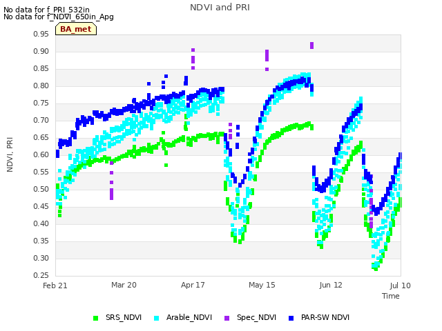Click the 0.70 y-axis tick label
This screenshot has height=331, width=442.
pyautogui.click(x=41, y=120)
